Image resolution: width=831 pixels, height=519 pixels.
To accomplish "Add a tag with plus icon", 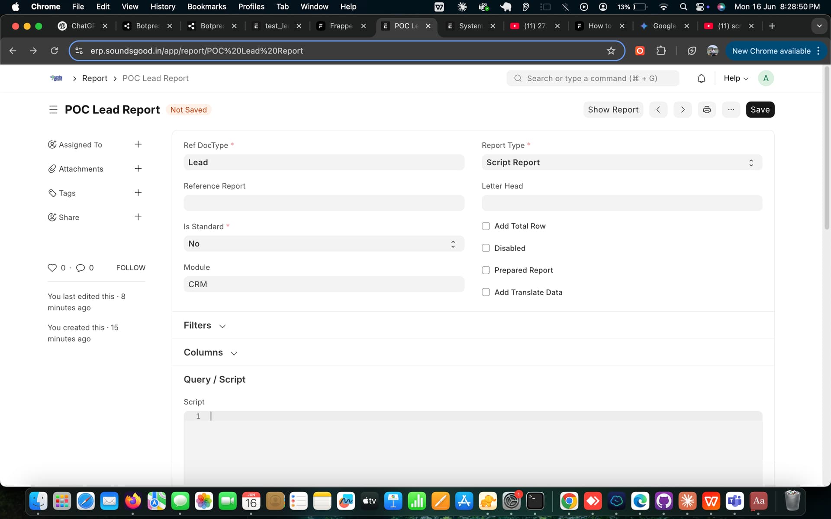I will (138, 193).
